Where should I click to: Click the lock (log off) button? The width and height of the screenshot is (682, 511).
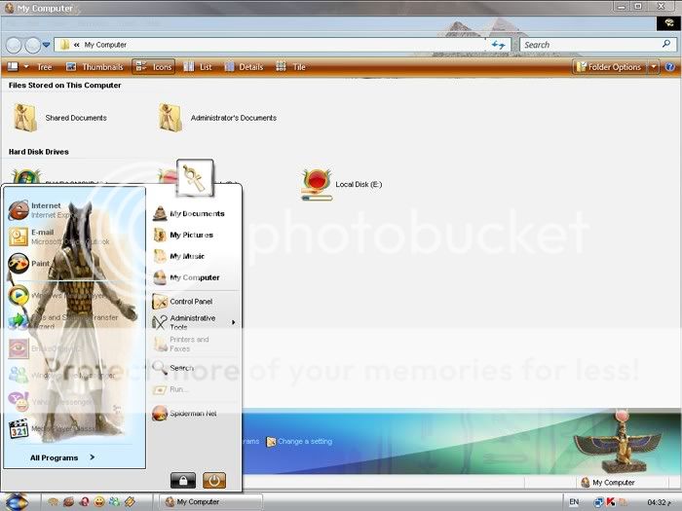pyautogui.click(x=183, y=481)
